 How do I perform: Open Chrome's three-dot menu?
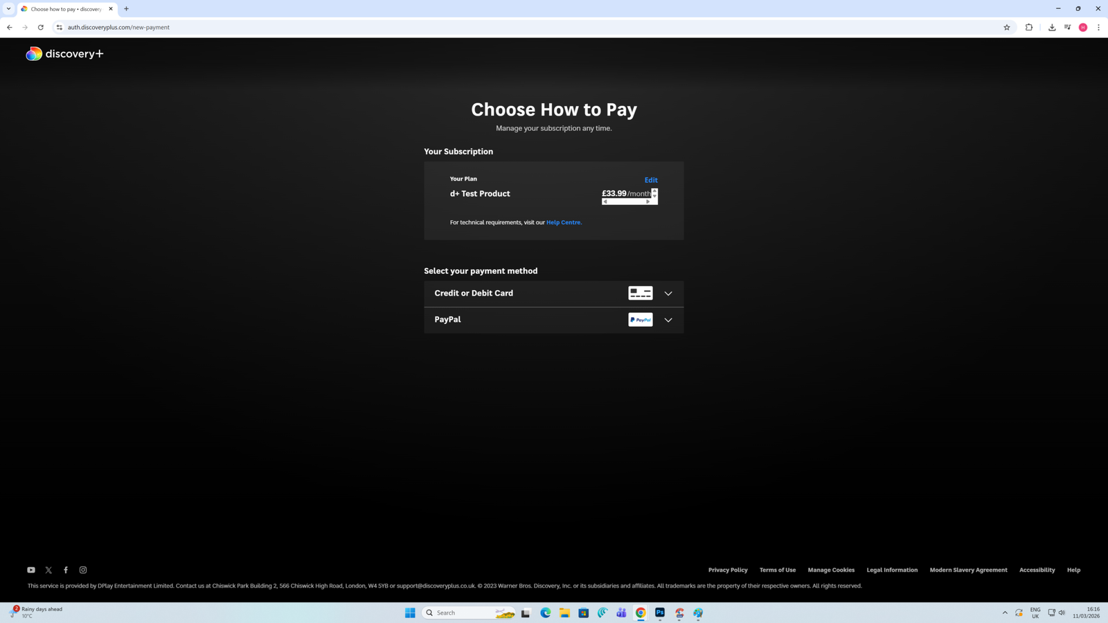pyautogui.click(x=1099, y=27)
